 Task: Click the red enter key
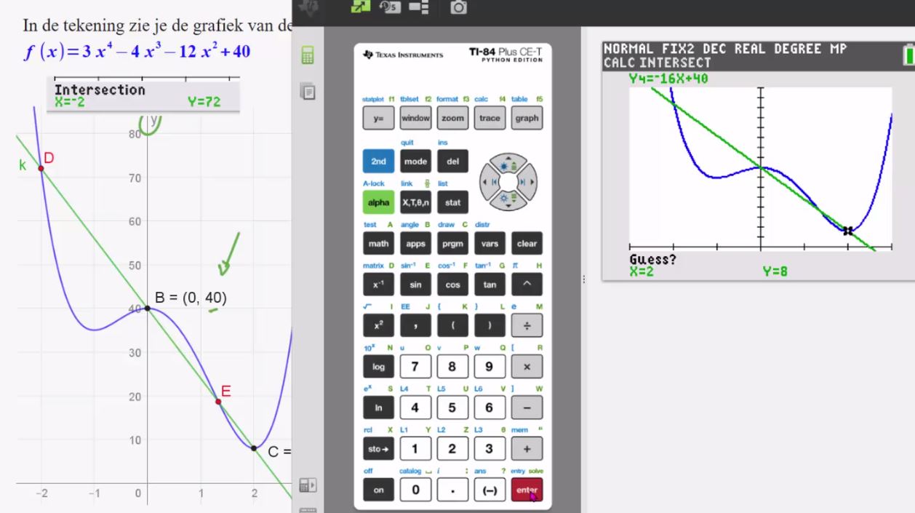click(x=527, y=490)
